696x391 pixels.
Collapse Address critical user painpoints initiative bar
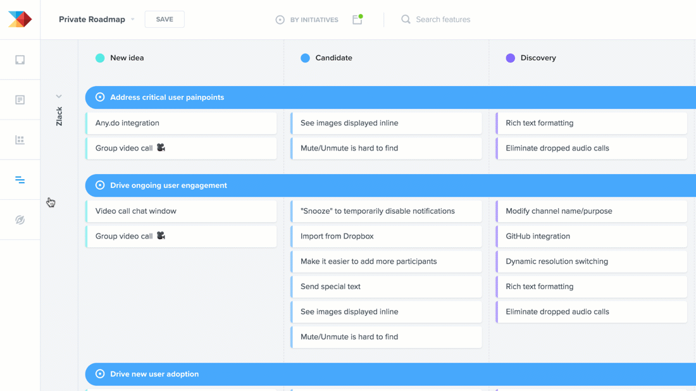coord(390,97)
